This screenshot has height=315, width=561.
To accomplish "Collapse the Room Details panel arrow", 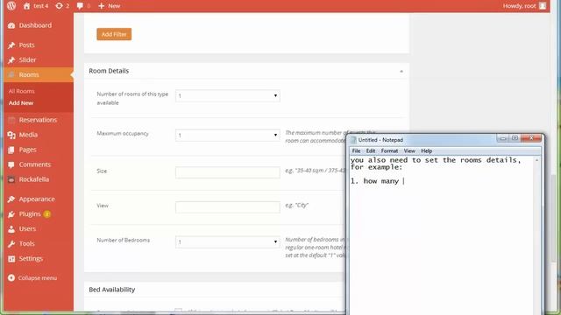I will (x=401, y=72).
